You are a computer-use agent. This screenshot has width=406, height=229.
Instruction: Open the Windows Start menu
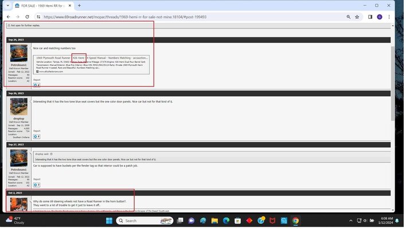(x=109, y=220)
